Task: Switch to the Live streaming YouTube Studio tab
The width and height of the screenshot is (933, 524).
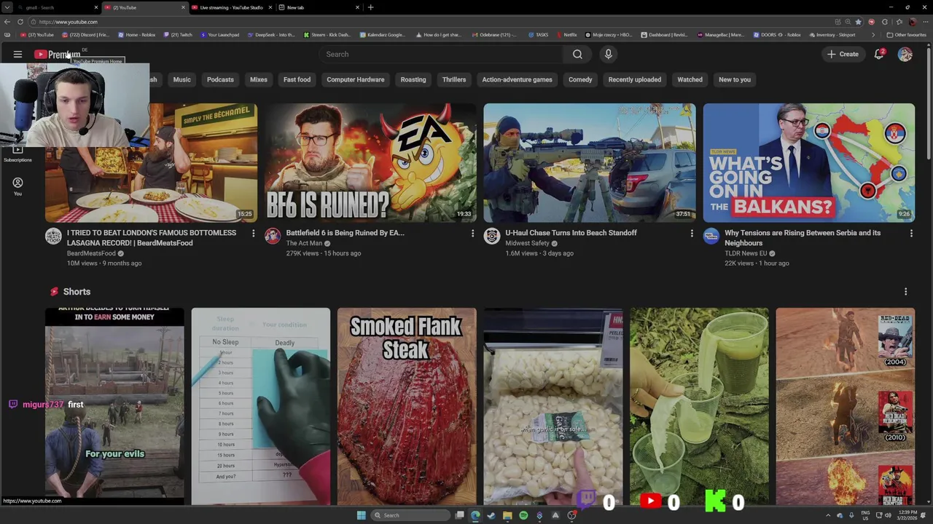Action: click(231, 7)
